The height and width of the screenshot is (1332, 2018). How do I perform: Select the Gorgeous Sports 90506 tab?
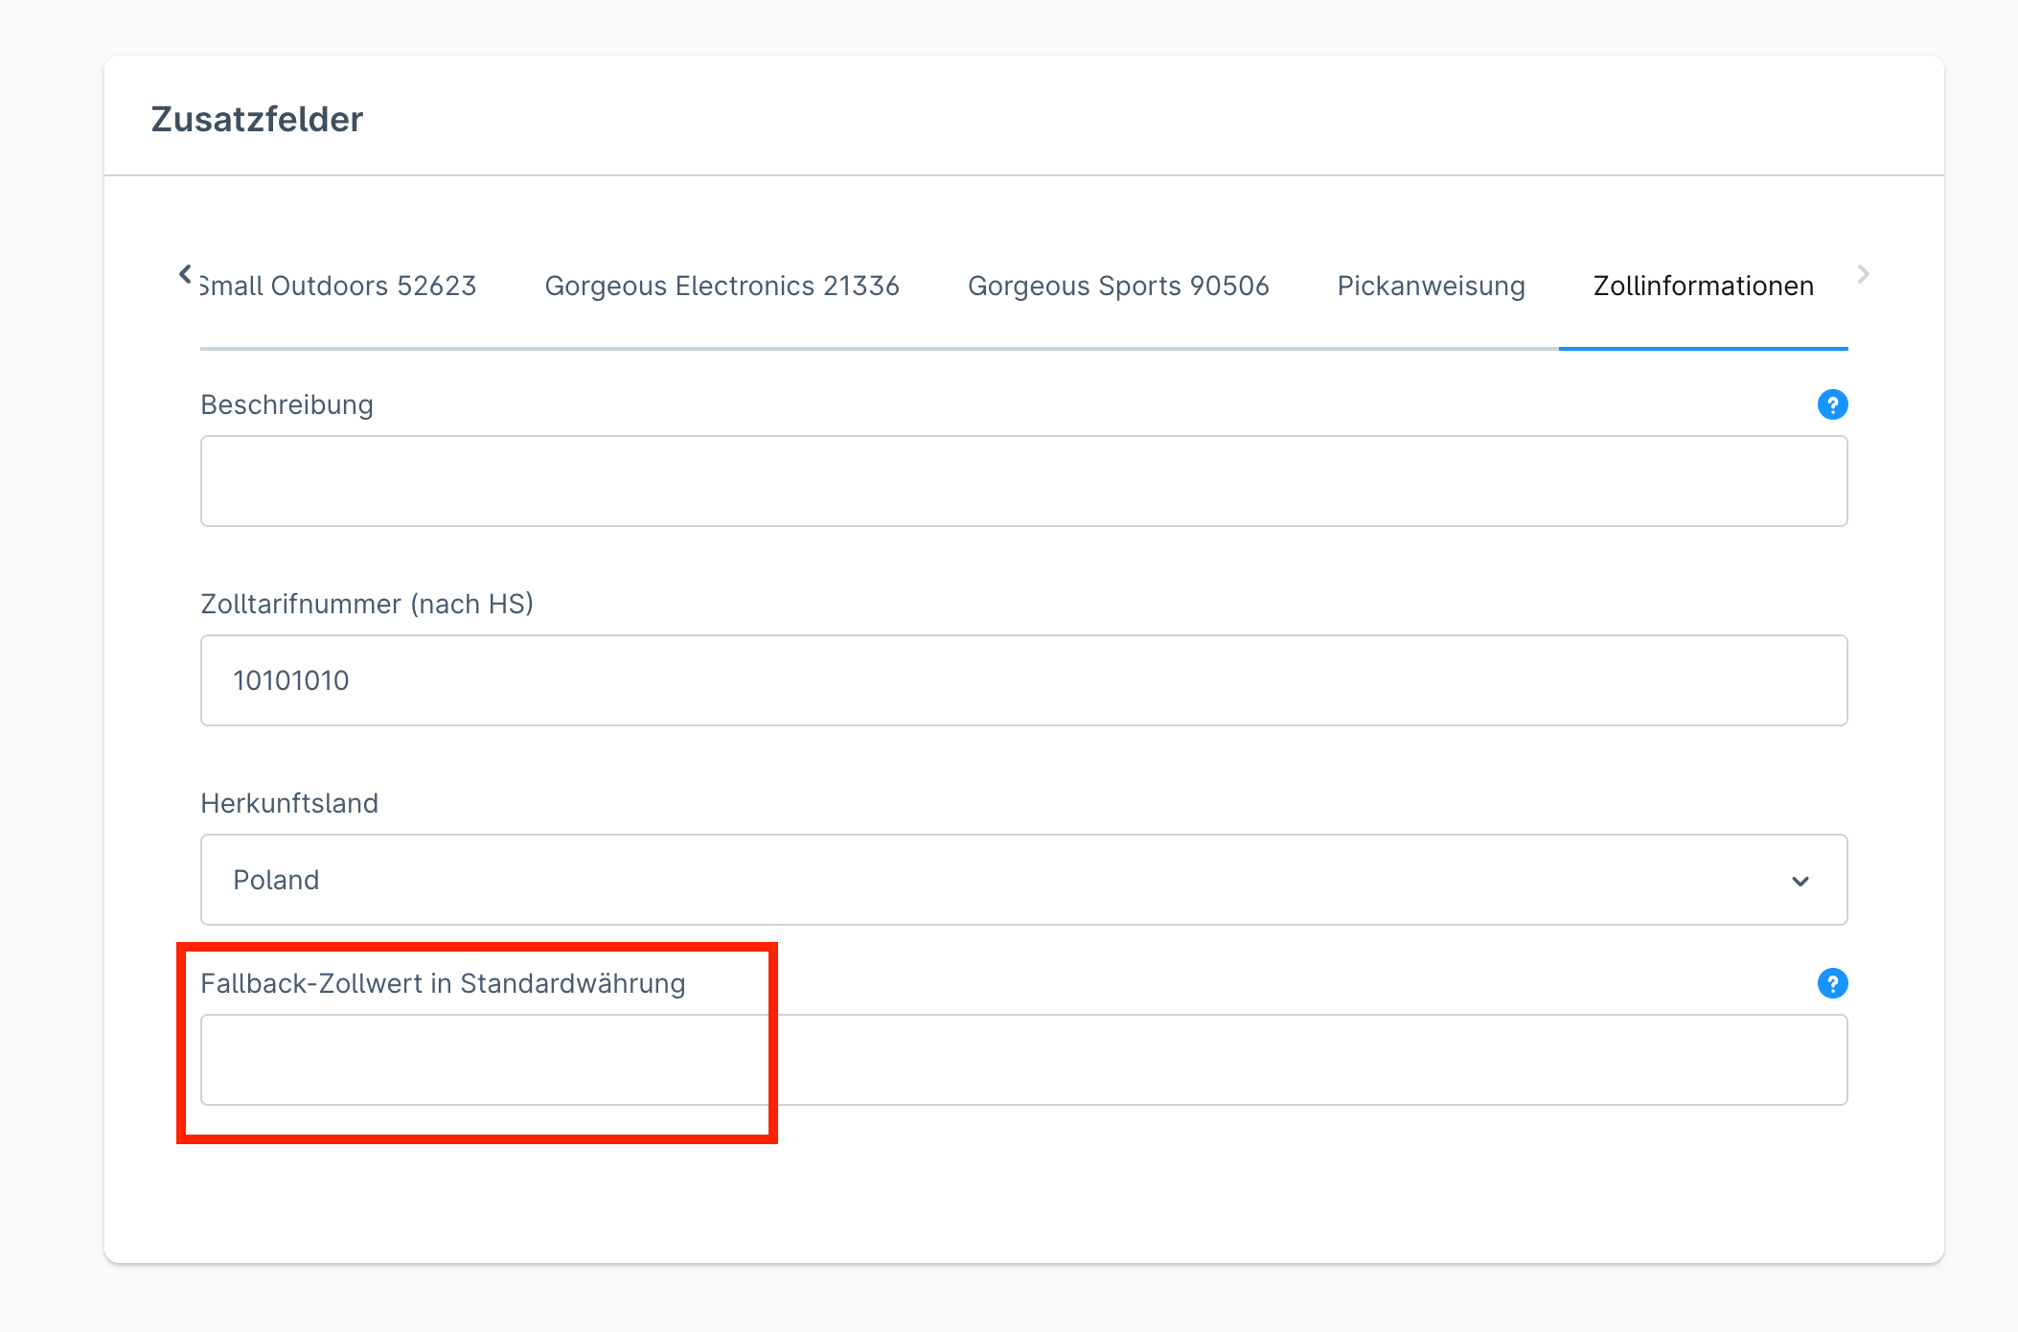point(1118,286)
